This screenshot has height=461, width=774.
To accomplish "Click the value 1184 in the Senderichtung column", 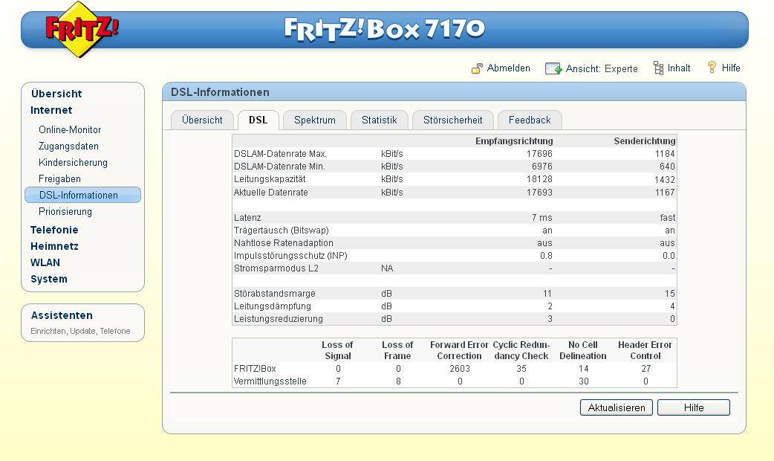I will [x=664, y=154].
